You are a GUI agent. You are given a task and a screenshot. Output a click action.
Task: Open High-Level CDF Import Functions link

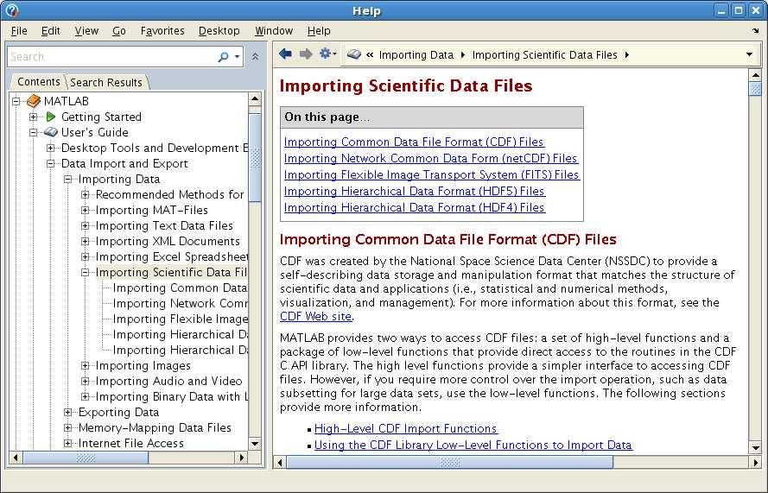coord(406,428)
